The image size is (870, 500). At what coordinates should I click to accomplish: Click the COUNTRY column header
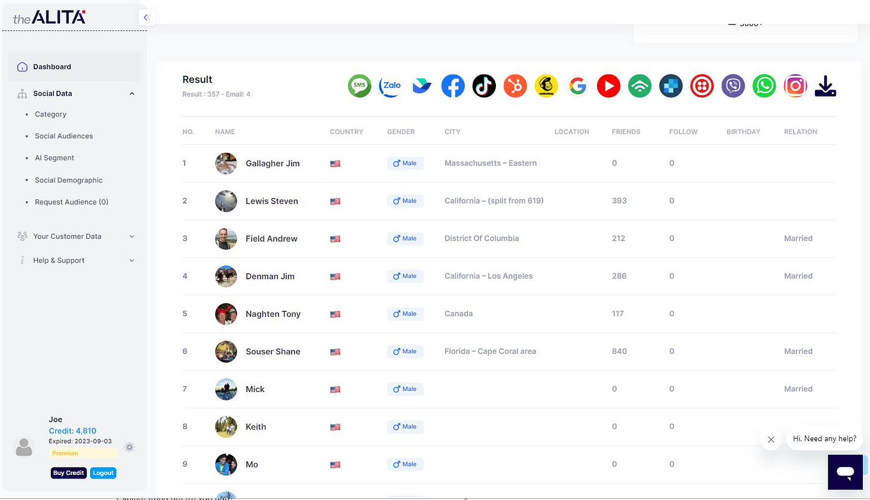coord(347,132)
